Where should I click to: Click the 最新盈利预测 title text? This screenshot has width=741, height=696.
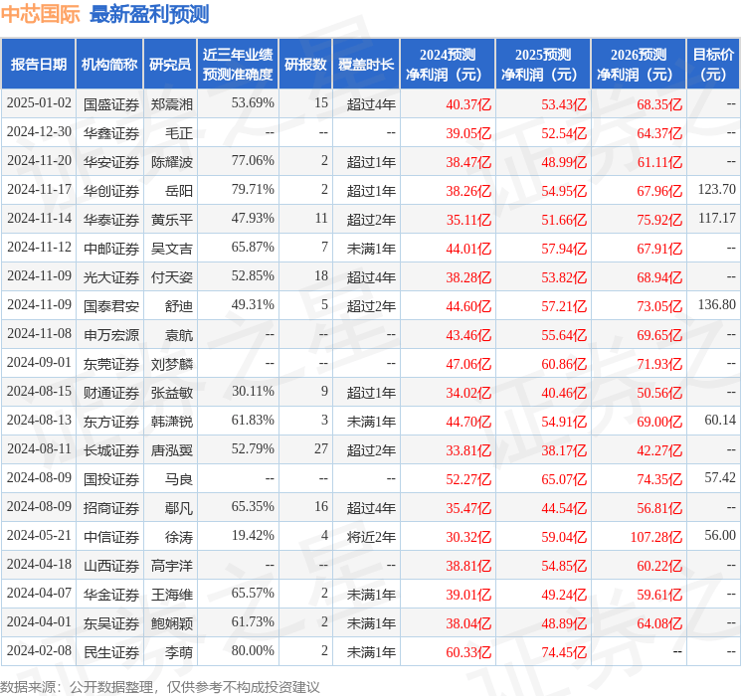(x=149, y=14)
